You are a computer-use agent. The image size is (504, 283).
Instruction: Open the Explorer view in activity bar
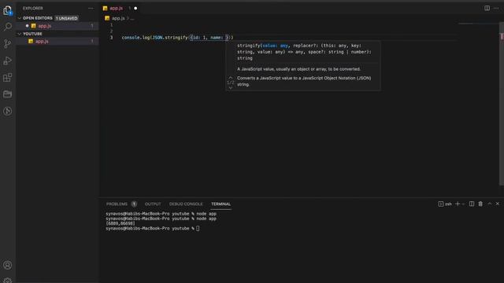click(x=7, y=10)
